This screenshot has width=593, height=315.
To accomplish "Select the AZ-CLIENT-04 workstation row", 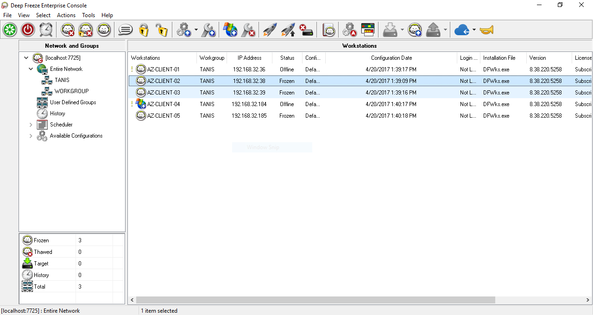I will [x=360, y=104].
